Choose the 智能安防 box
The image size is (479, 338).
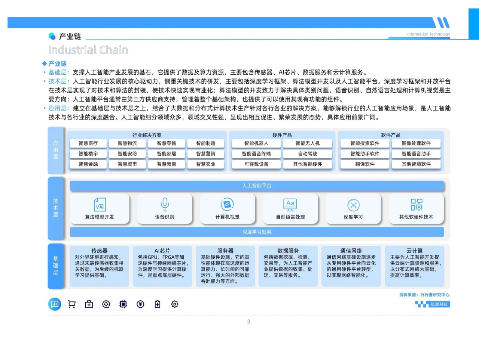127,154
